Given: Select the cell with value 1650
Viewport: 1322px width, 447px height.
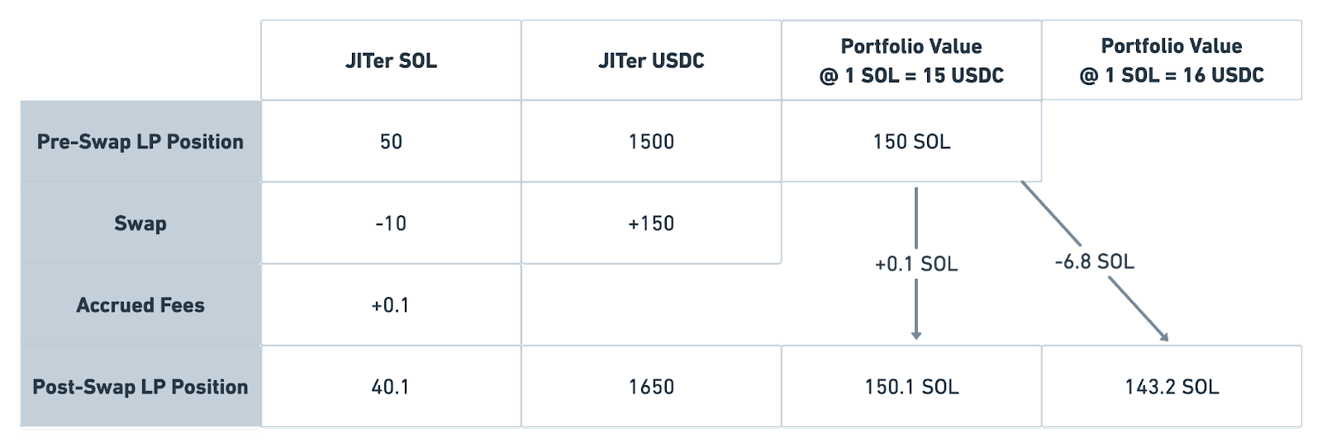Looking at the screenshot, I should tap(651, 387).
